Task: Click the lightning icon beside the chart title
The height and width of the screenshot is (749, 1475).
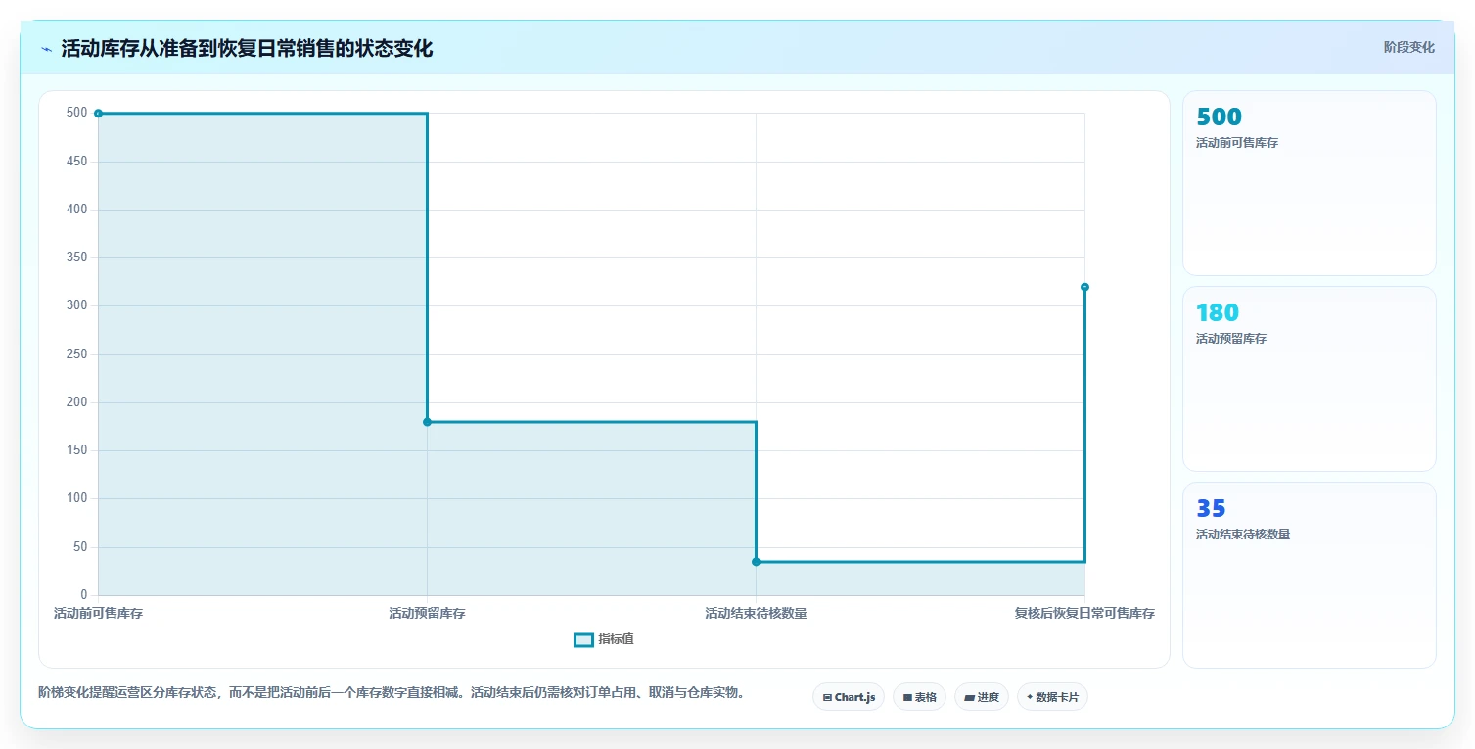Action: (x=46, y=49)
